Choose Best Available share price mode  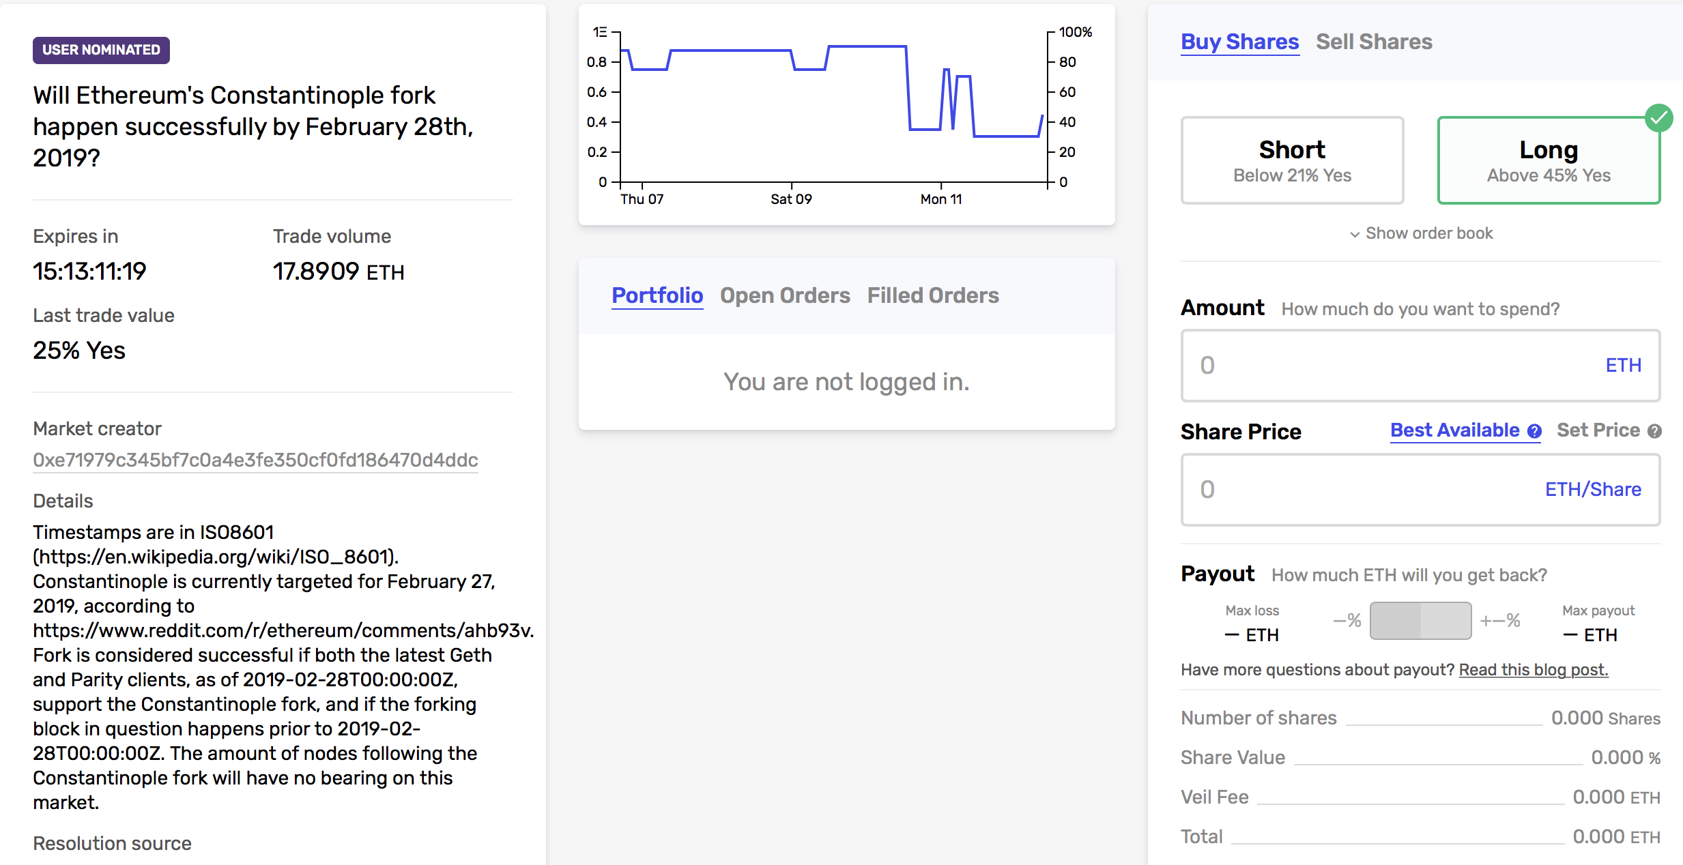1454,430
